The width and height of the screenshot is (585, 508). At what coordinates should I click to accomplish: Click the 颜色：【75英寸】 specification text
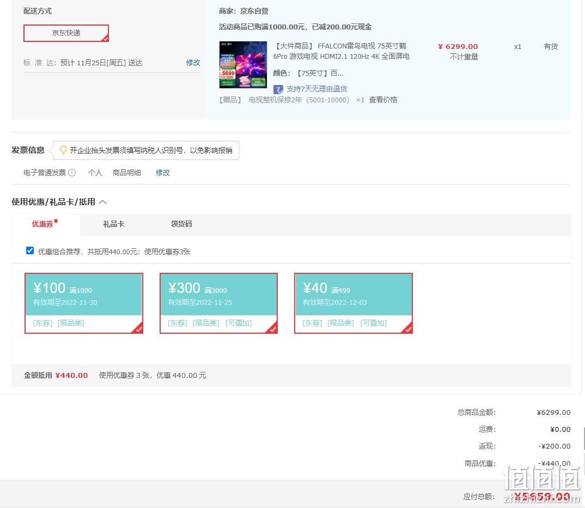click(x=308, y=73)
